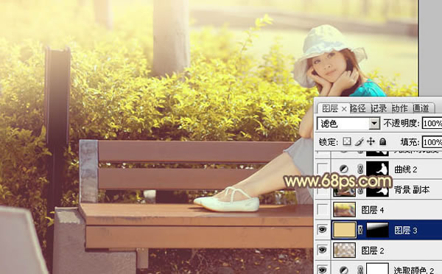Click the 不透明度 opacity value field
Image resolution: width=442 pixels, height=274 pixels.
click(432, 124)
